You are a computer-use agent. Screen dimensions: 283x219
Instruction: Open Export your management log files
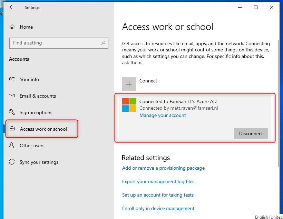[x=158, y=181]
